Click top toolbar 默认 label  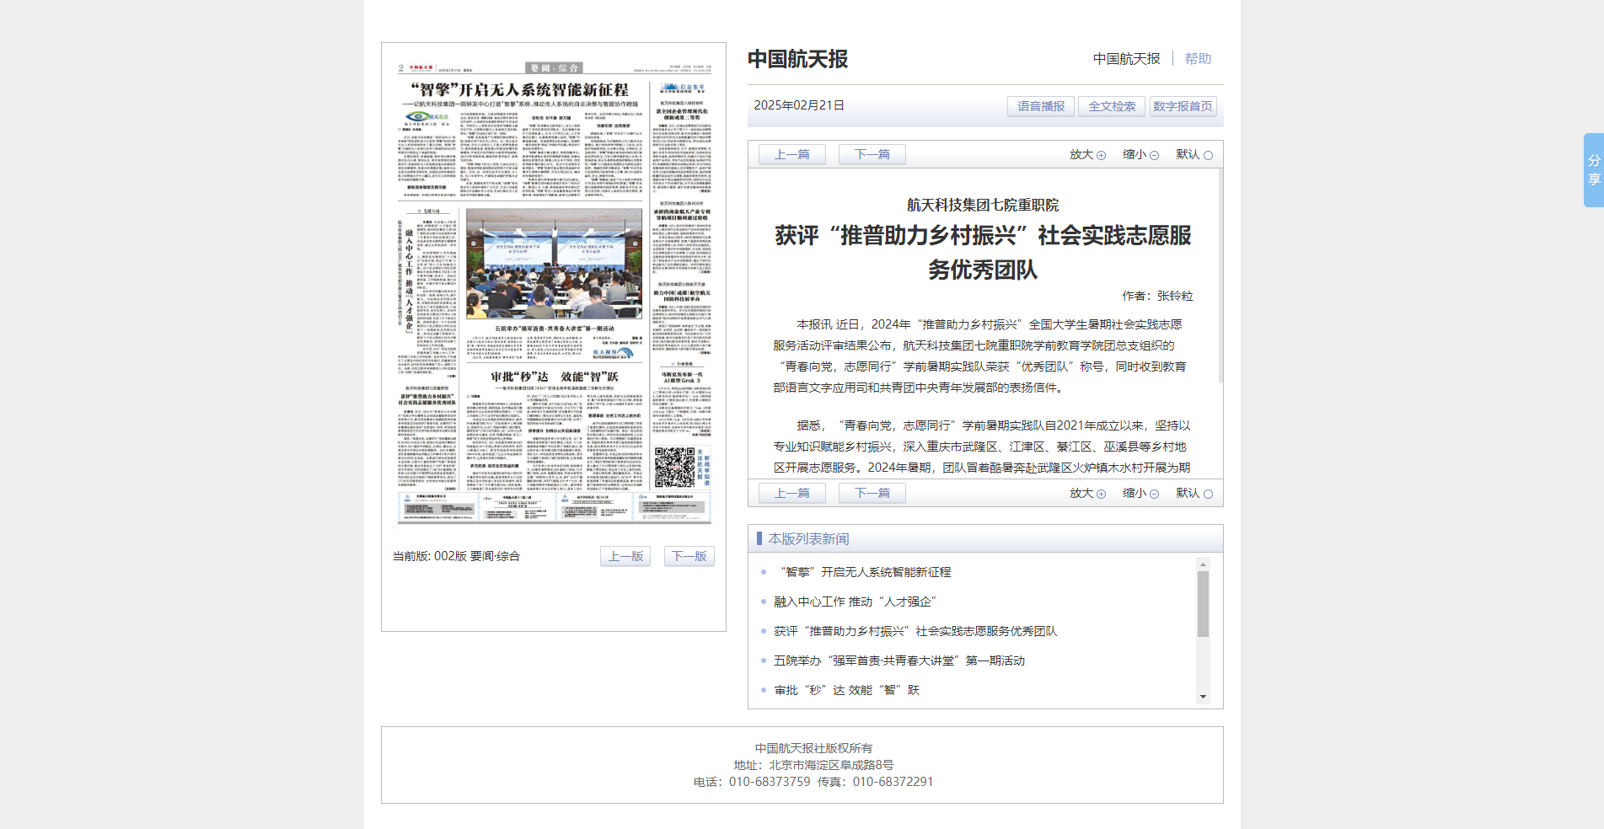(x=1188, y=155)
